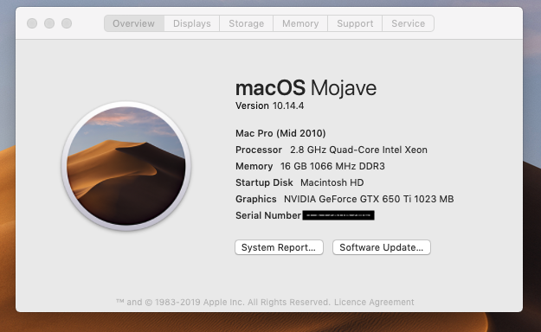
Task: Open the Service tab
Action: (x=409, y=23)
